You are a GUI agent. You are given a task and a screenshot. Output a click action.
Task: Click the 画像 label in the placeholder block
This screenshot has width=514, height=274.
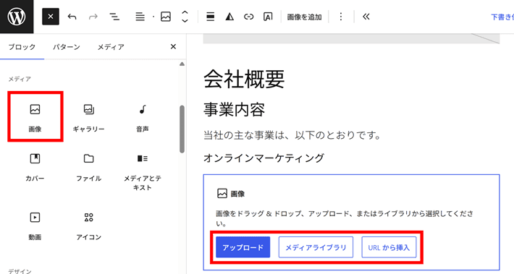[237, 194]
